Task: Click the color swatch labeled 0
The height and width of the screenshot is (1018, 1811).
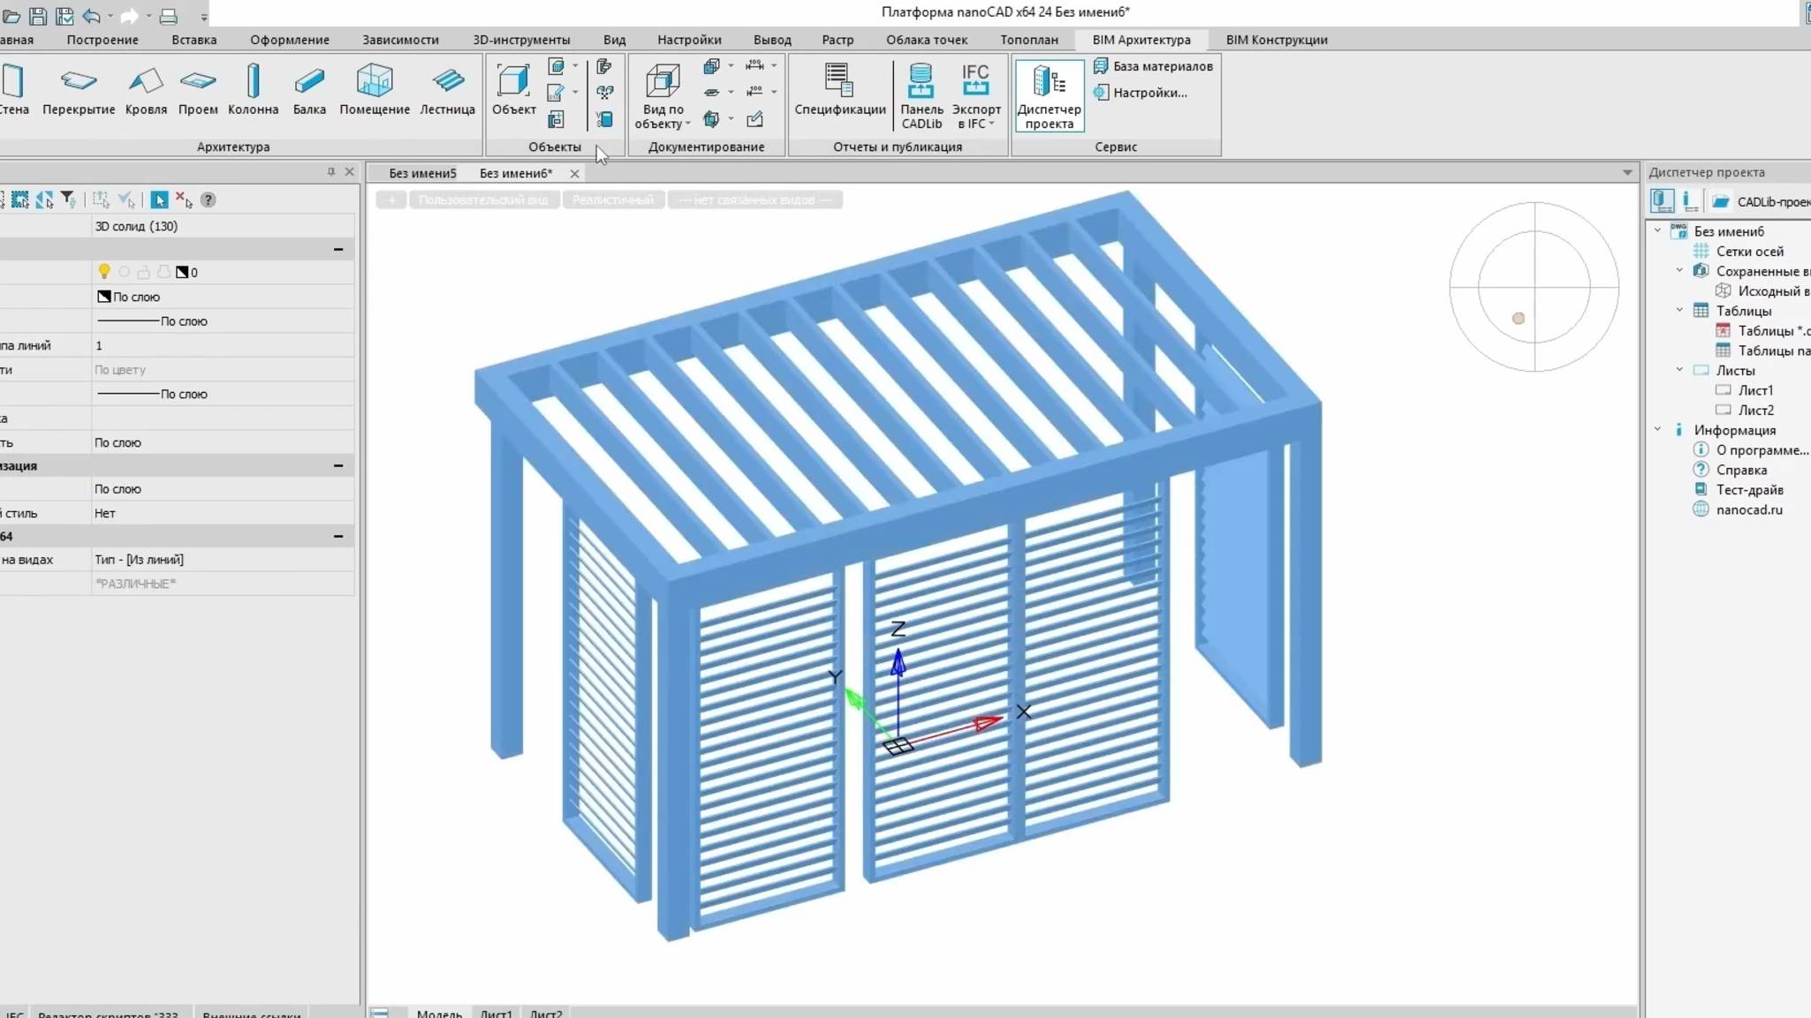Action: click(x=182, y=272)
